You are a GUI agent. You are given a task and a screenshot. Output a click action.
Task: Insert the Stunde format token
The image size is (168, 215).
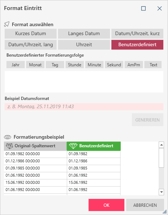75,65
